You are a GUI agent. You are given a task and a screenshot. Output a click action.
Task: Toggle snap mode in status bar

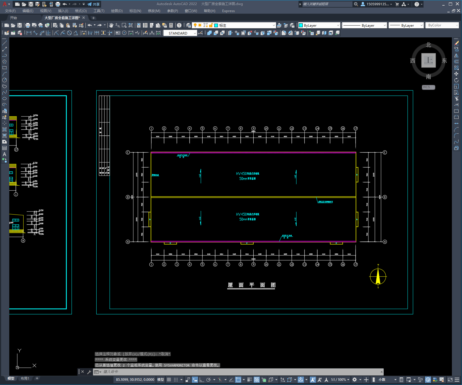[176, 380]
